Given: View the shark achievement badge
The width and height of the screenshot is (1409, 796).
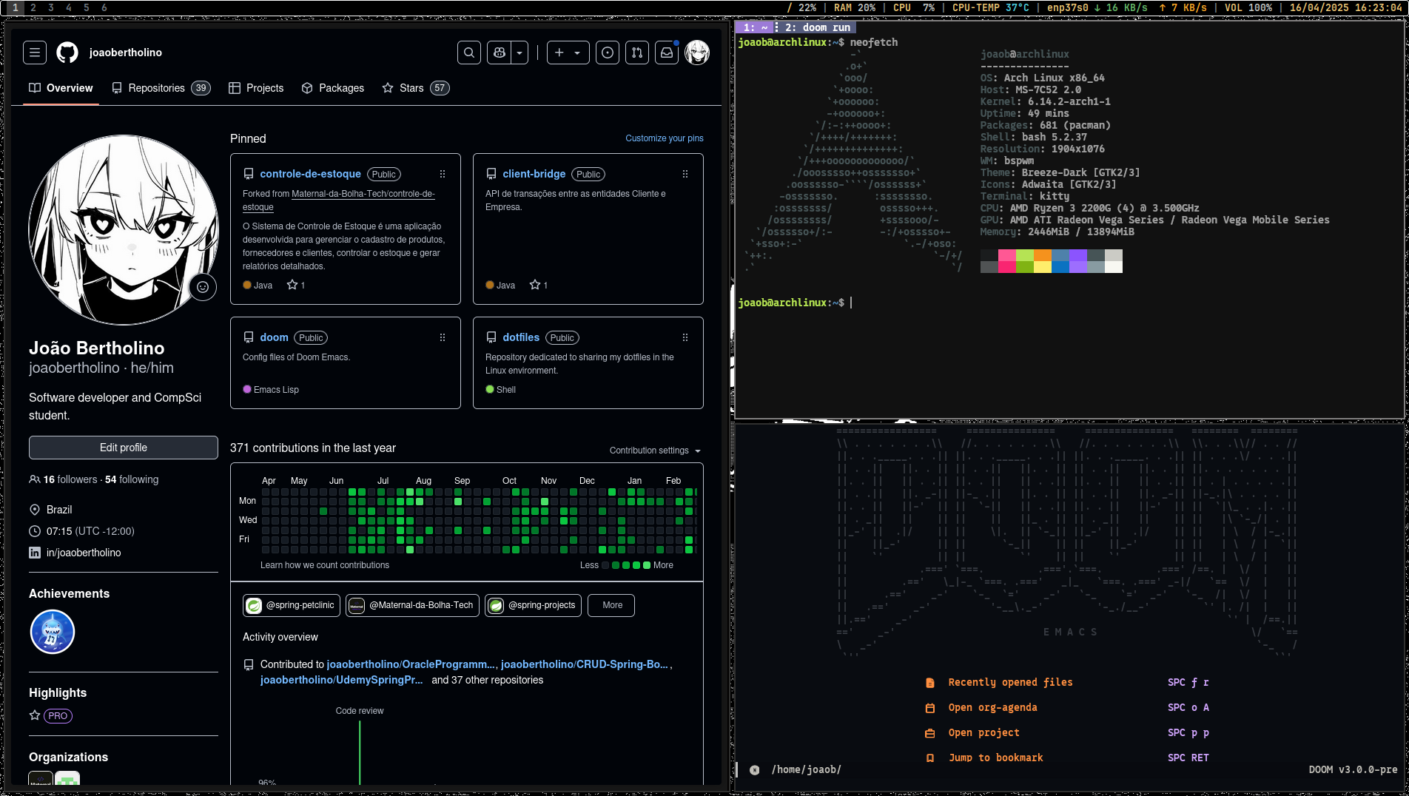Looking at the screenshot, I should (53, 632).
